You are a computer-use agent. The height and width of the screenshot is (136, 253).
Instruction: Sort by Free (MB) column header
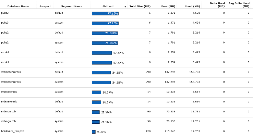(168, 6)
